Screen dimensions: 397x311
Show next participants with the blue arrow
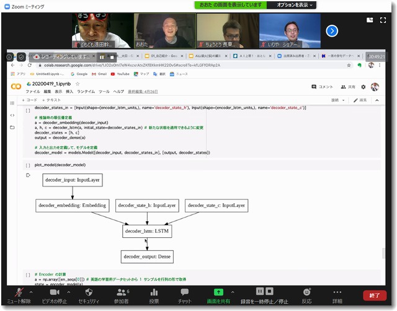tap(332, 31)
